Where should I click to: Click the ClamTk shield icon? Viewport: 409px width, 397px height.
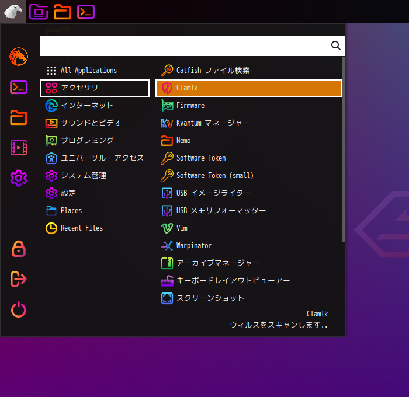coord(167,88)
